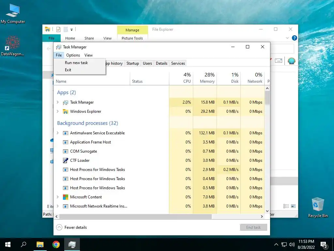Viewport: 334px width, 251px height.
Task: Switch to the Startup tab
Action: tap(132, 63)
